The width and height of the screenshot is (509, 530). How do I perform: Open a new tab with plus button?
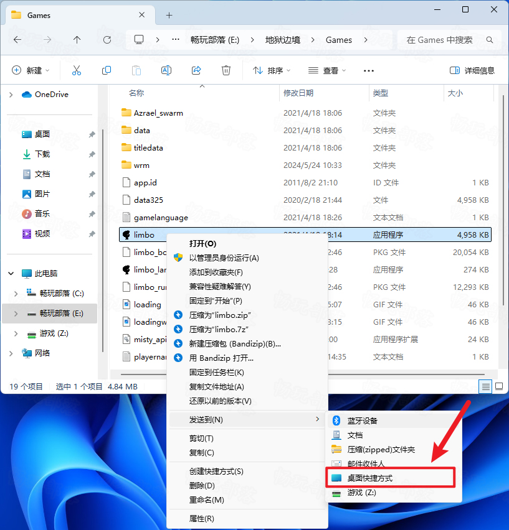169,15
